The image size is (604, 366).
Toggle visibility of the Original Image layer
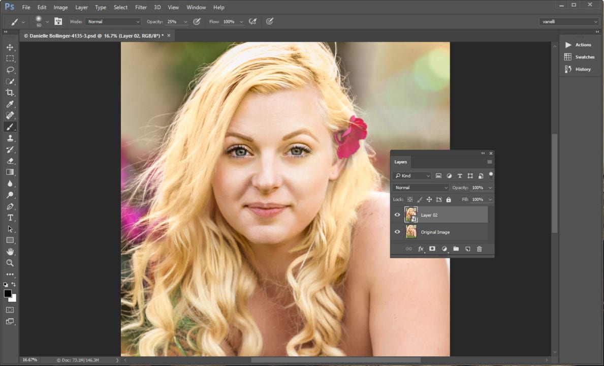398,232
